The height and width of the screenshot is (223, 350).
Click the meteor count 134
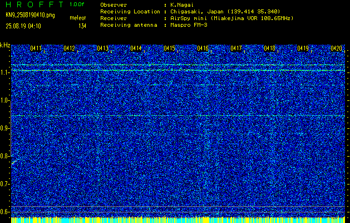coord(82,26)
